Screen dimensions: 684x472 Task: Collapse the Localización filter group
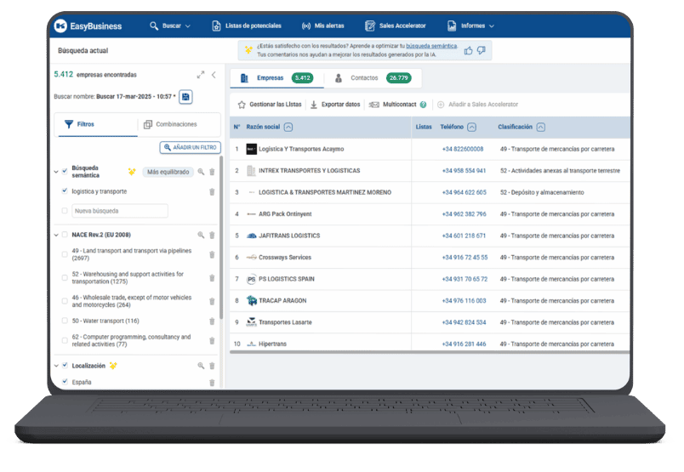click(x=56, y=366)
